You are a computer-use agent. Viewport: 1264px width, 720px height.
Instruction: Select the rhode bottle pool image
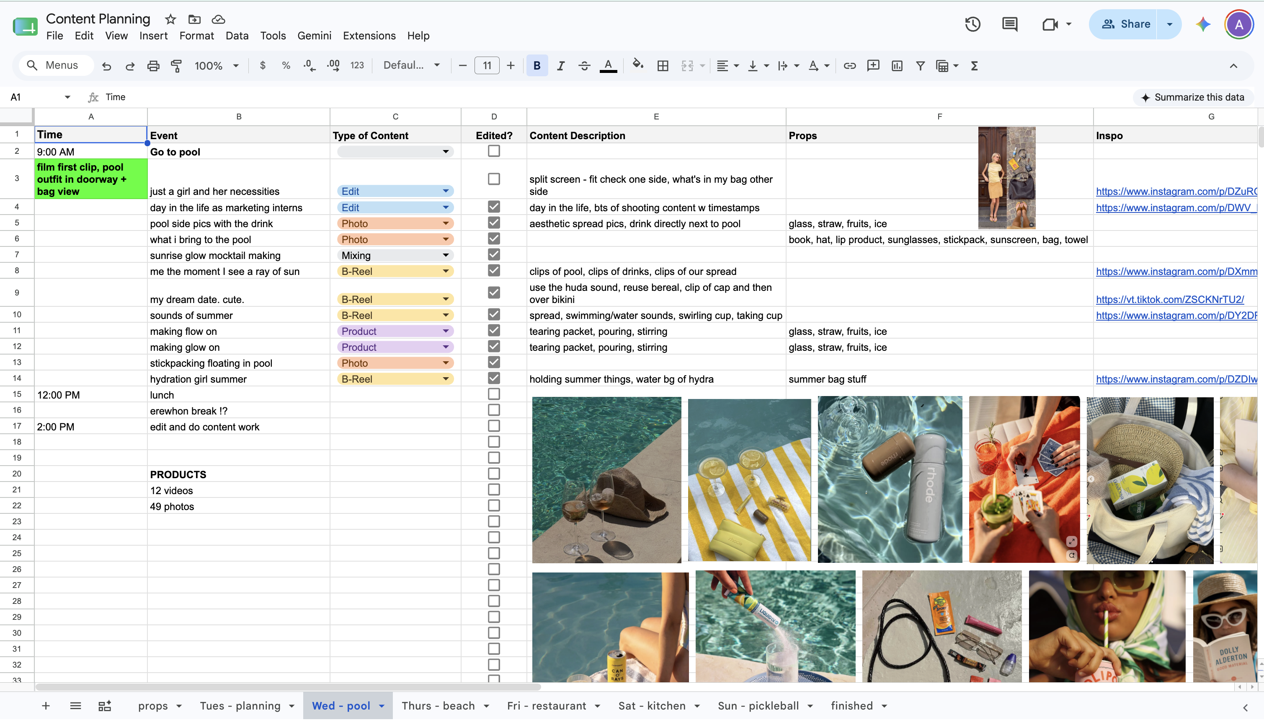point(890,479)
